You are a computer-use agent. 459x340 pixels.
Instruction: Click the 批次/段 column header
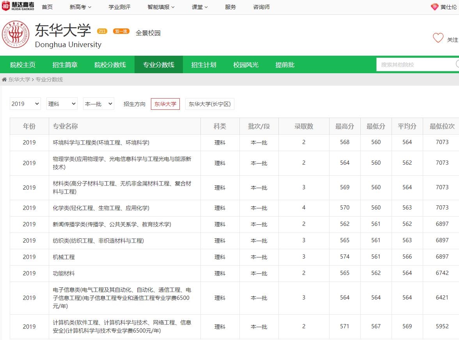pos(259,126)
